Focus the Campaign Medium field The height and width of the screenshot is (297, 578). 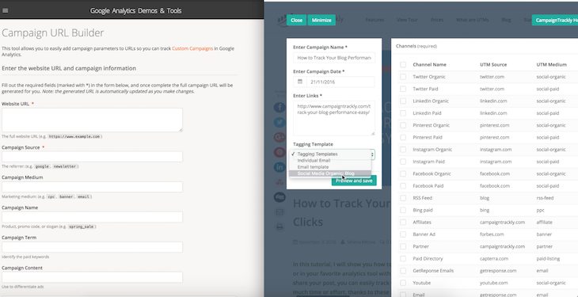[92, 187]
